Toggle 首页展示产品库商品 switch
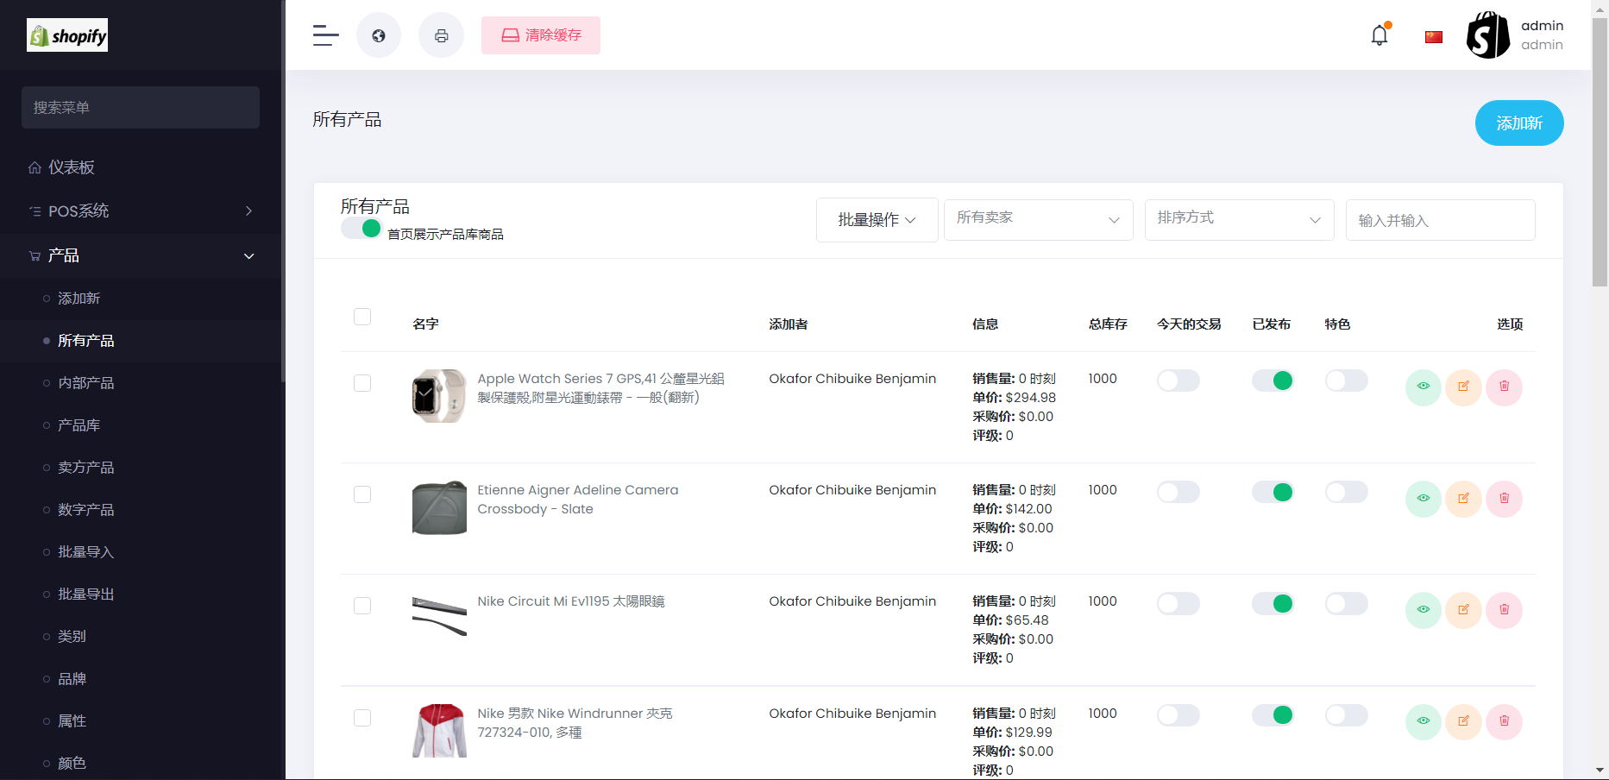The image size is (1609, 780). (361, 229)
